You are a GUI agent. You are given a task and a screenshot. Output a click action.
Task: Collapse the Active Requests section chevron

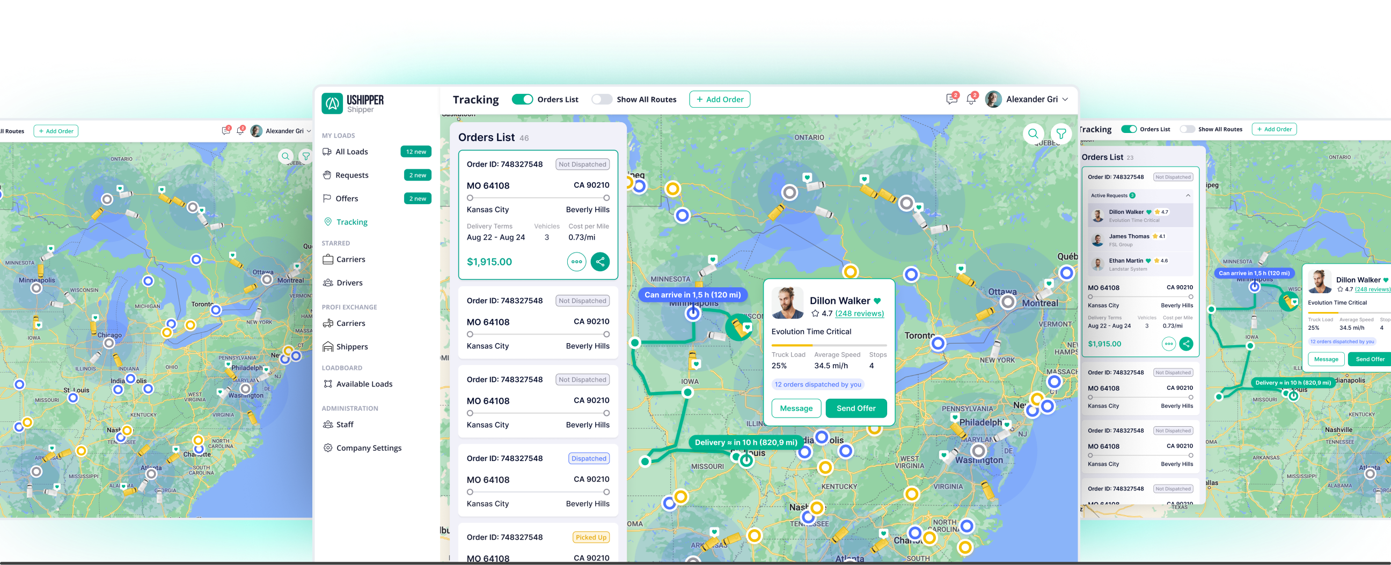(x=1188, y=195)
